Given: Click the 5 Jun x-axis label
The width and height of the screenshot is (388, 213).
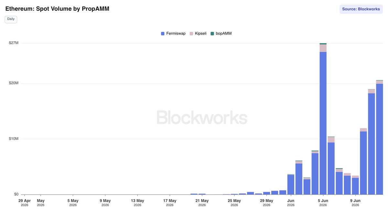Looking at the screenshot, I should [x=323, y=202].
